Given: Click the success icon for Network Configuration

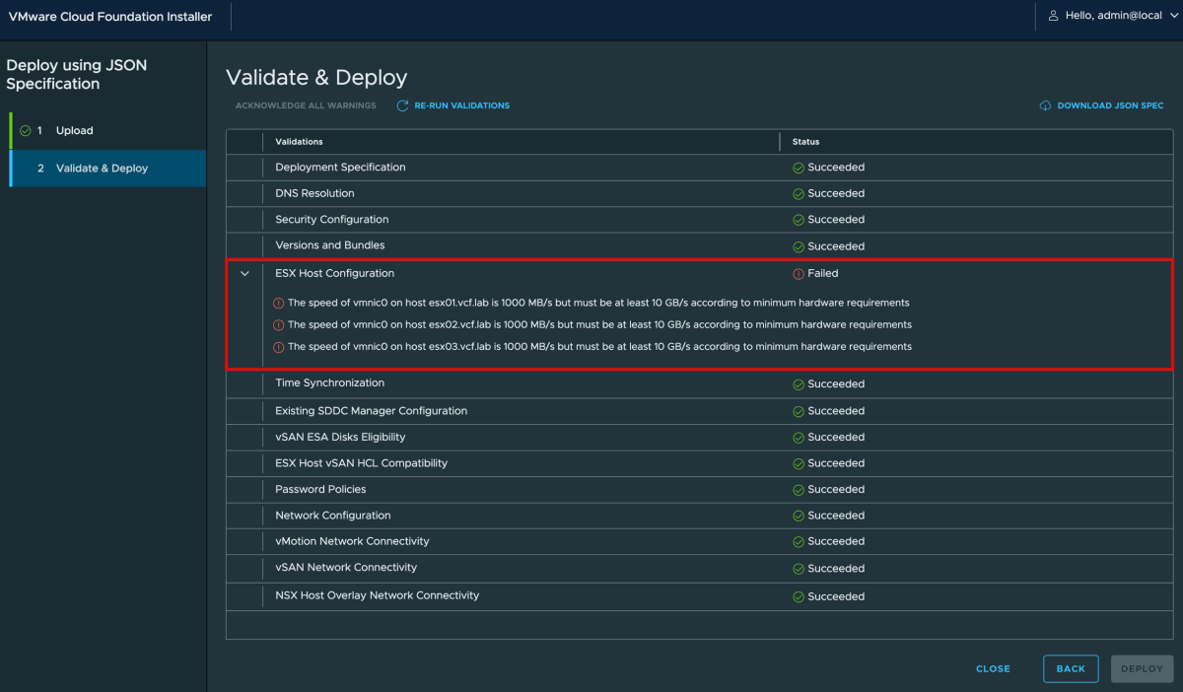Looking at the screenshot, I should point(799,516).
